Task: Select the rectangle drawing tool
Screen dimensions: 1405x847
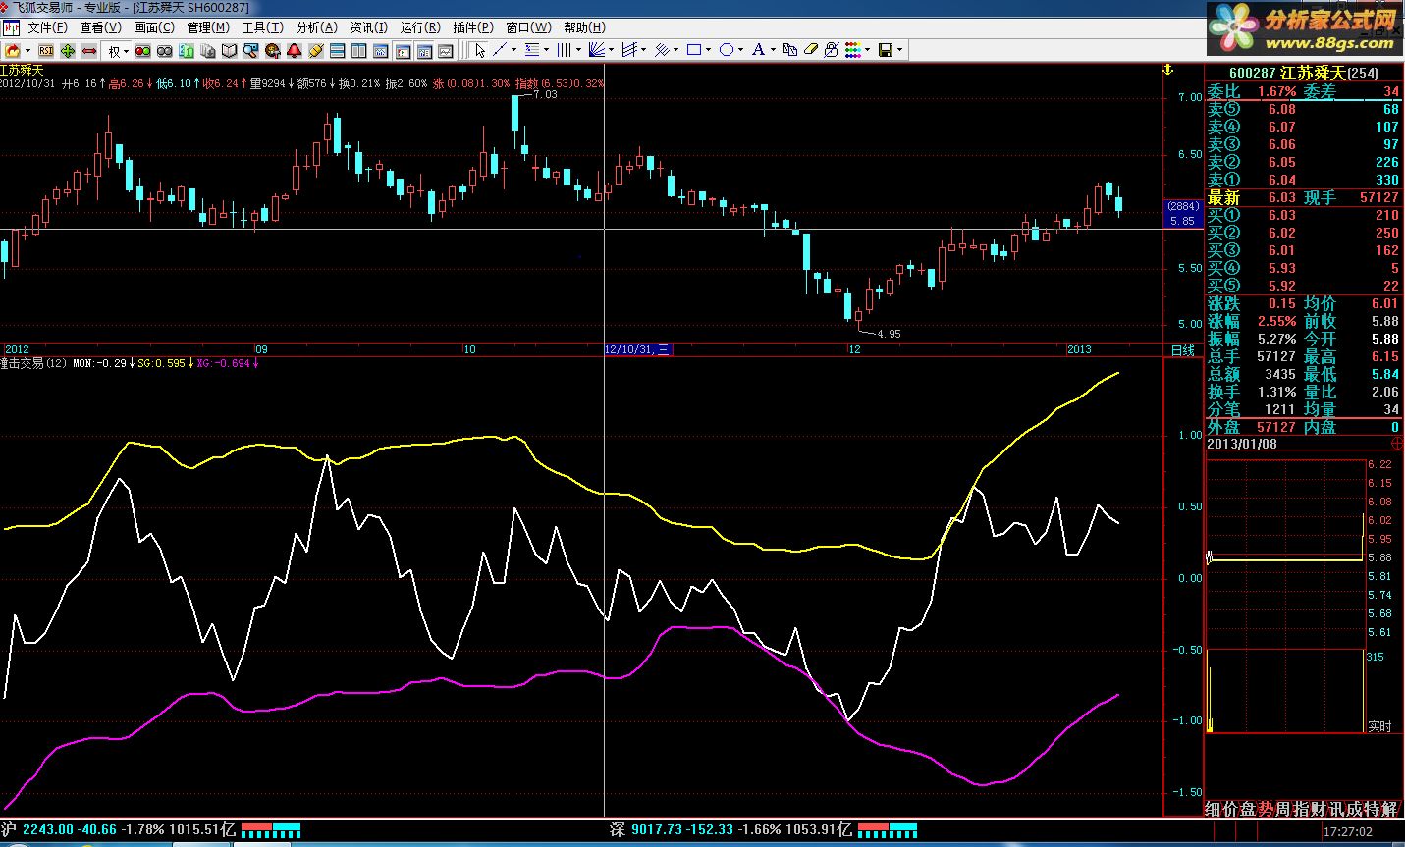Action: (x=693, y=50)
